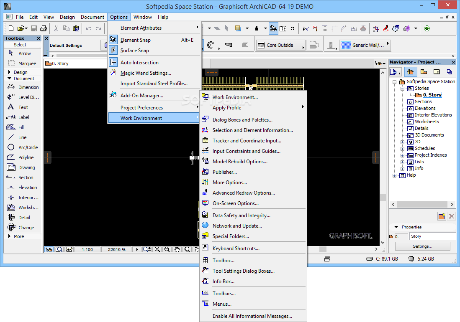Open Work Environment dialog from submenu
460x322 pixels.
click(253, 97)
